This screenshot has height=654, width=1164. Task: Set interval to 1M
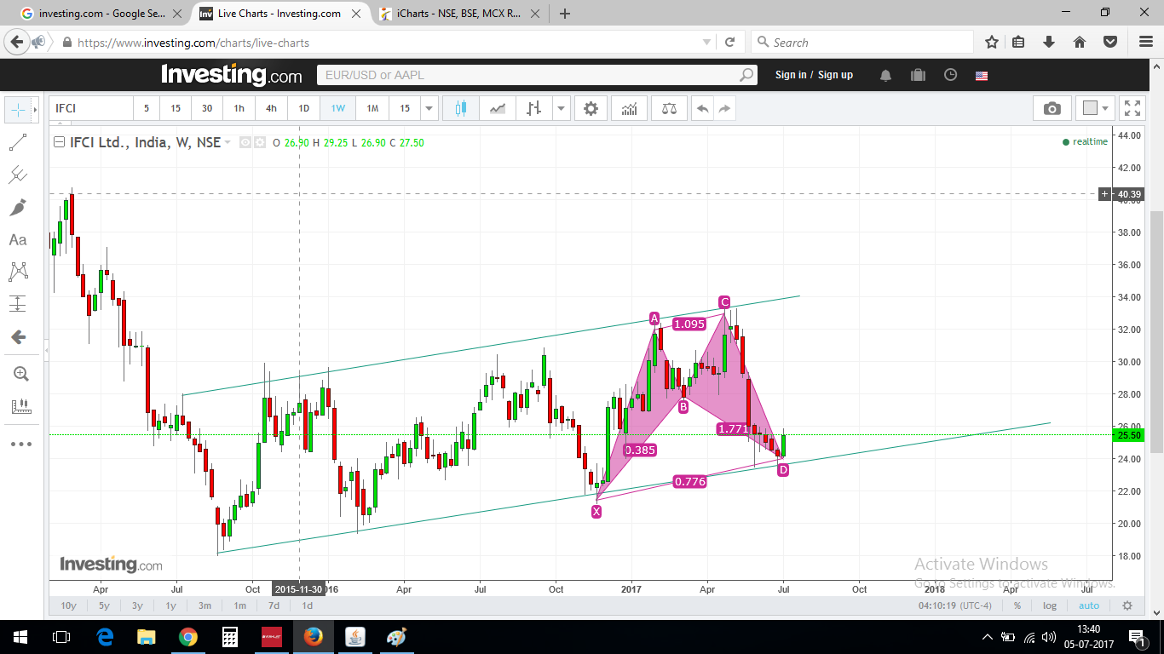pos(372,109)
